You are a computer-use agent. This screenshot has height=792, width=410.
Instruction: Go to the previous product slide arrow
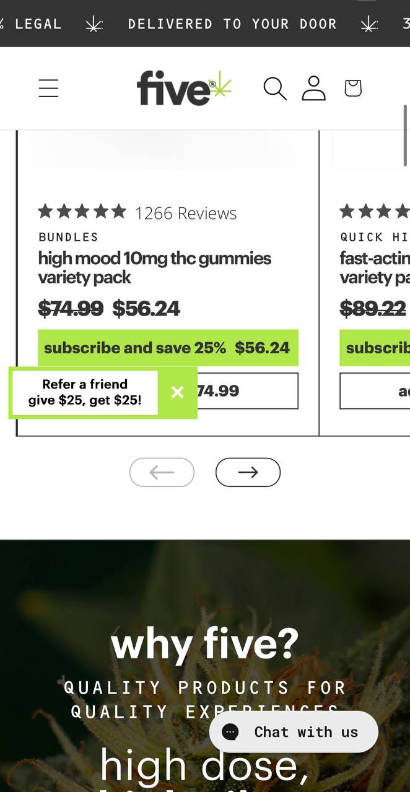point(162,472)
